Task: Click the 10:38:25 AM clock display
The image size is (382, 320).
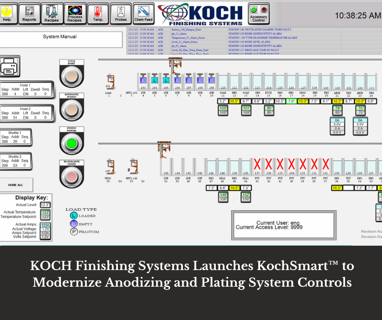Action: point(358,15)
